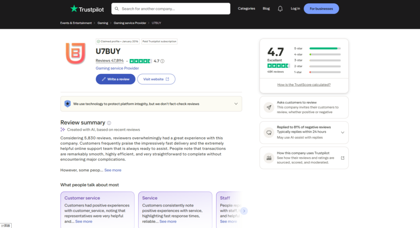Screen dimensions: 420x228
Task: Click See more in Staff card
Action: click(228, 221)
